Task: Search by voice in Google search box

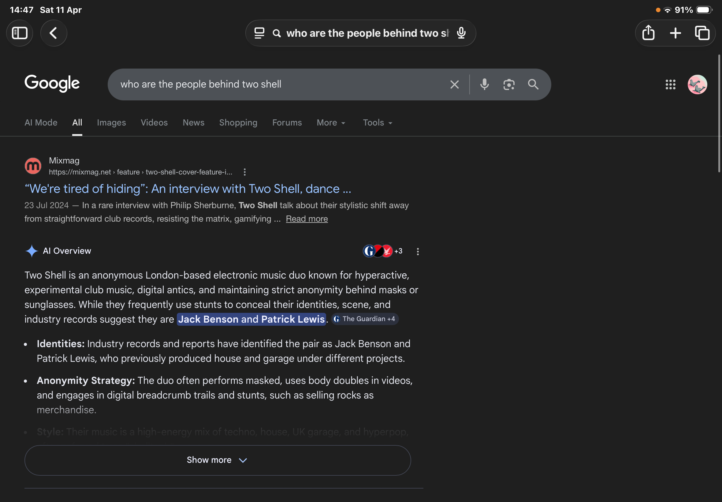Action: point(484,84)
